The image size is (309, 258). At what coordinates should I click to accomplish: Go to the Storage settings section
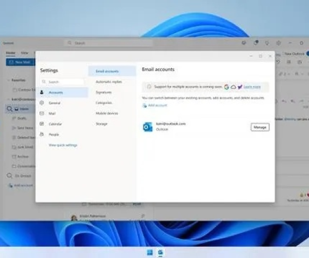(x=101, y=124)
